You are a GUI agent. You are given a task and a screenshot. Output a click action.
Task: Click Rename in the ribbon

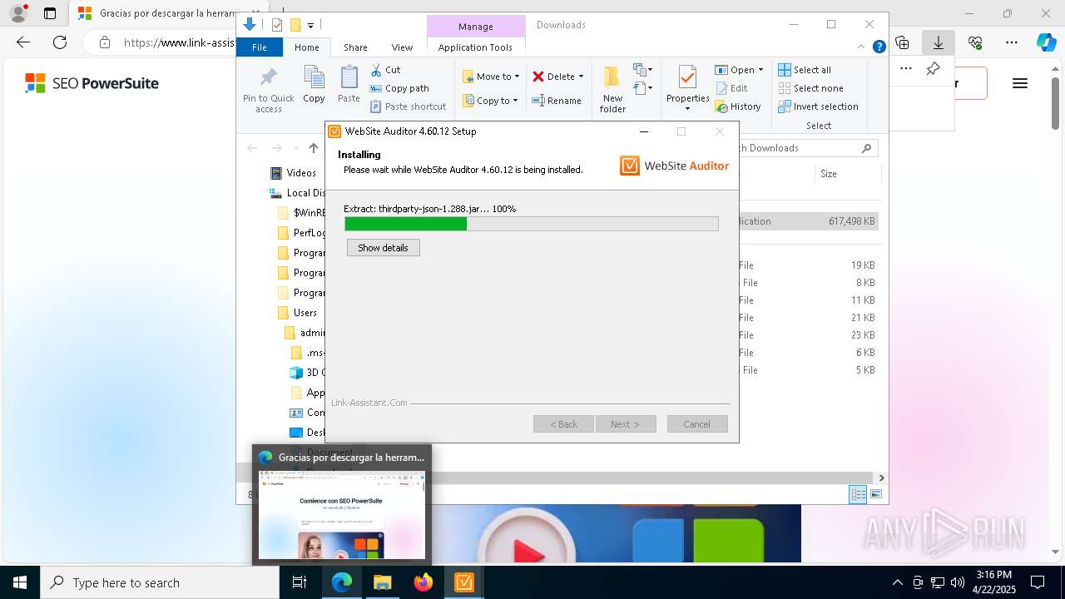pyautogui.click(x=557, y=101)
